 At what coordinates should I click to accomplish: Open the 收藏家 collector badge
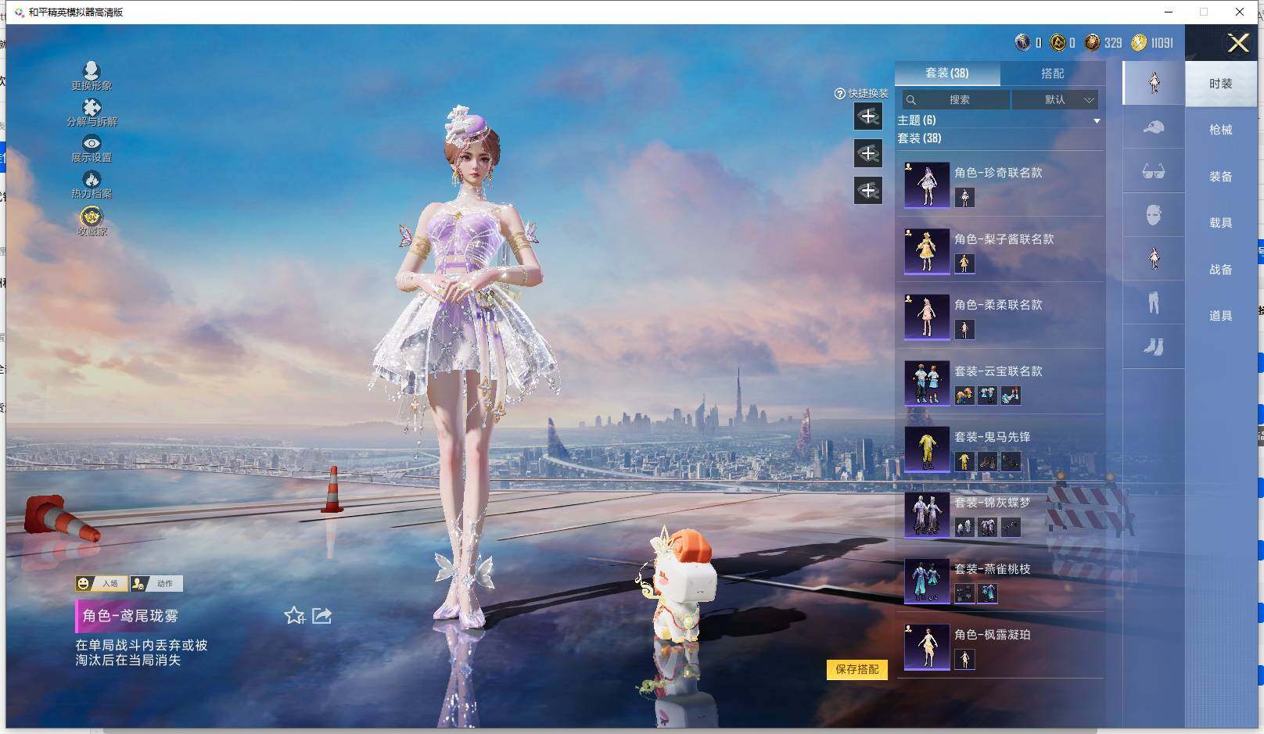92,216
